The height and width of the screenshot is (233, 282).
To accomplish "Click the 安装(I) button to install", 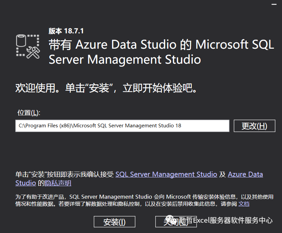I will click(x=114, y=222).
